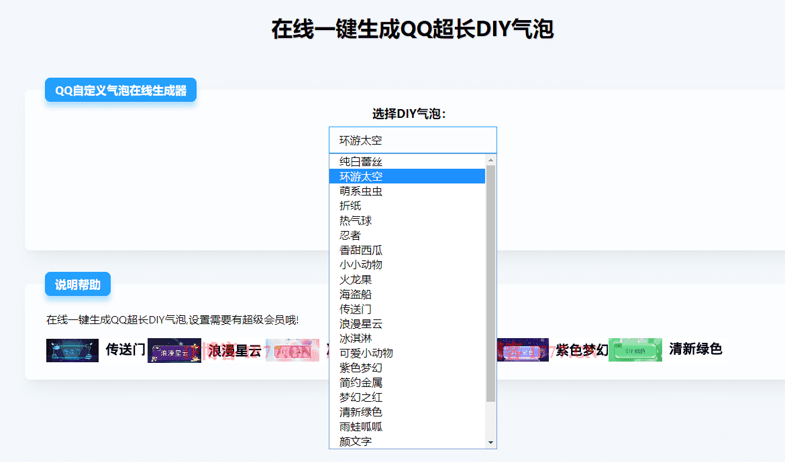
Task: Click the dropdown list scroll down arrow
Action: pos(490,443)
